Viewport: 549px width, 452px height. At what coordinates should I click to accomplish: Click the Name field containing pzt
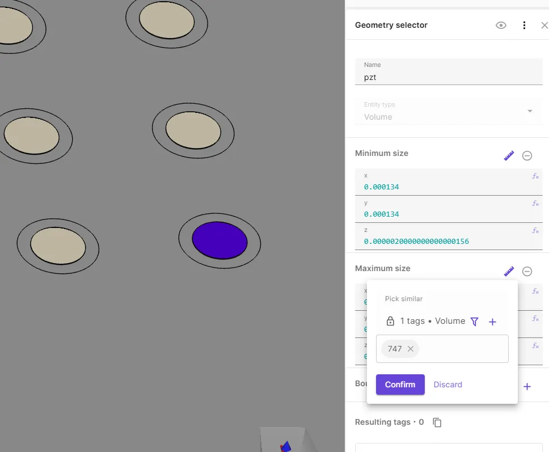(448, 77)
